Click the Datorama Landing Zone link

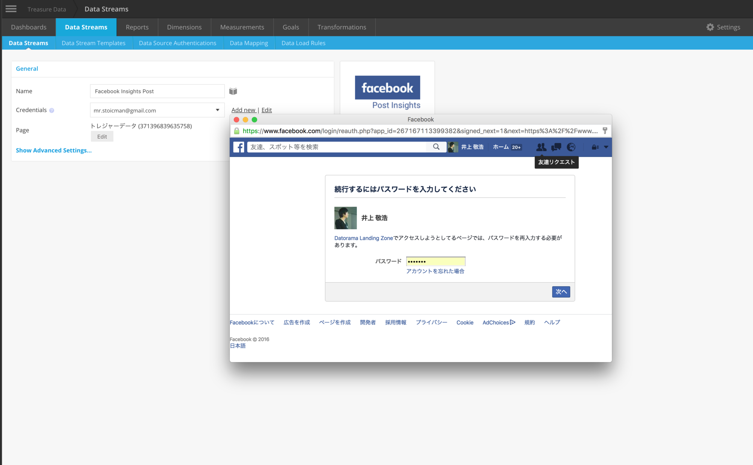[x=364, y=238]
